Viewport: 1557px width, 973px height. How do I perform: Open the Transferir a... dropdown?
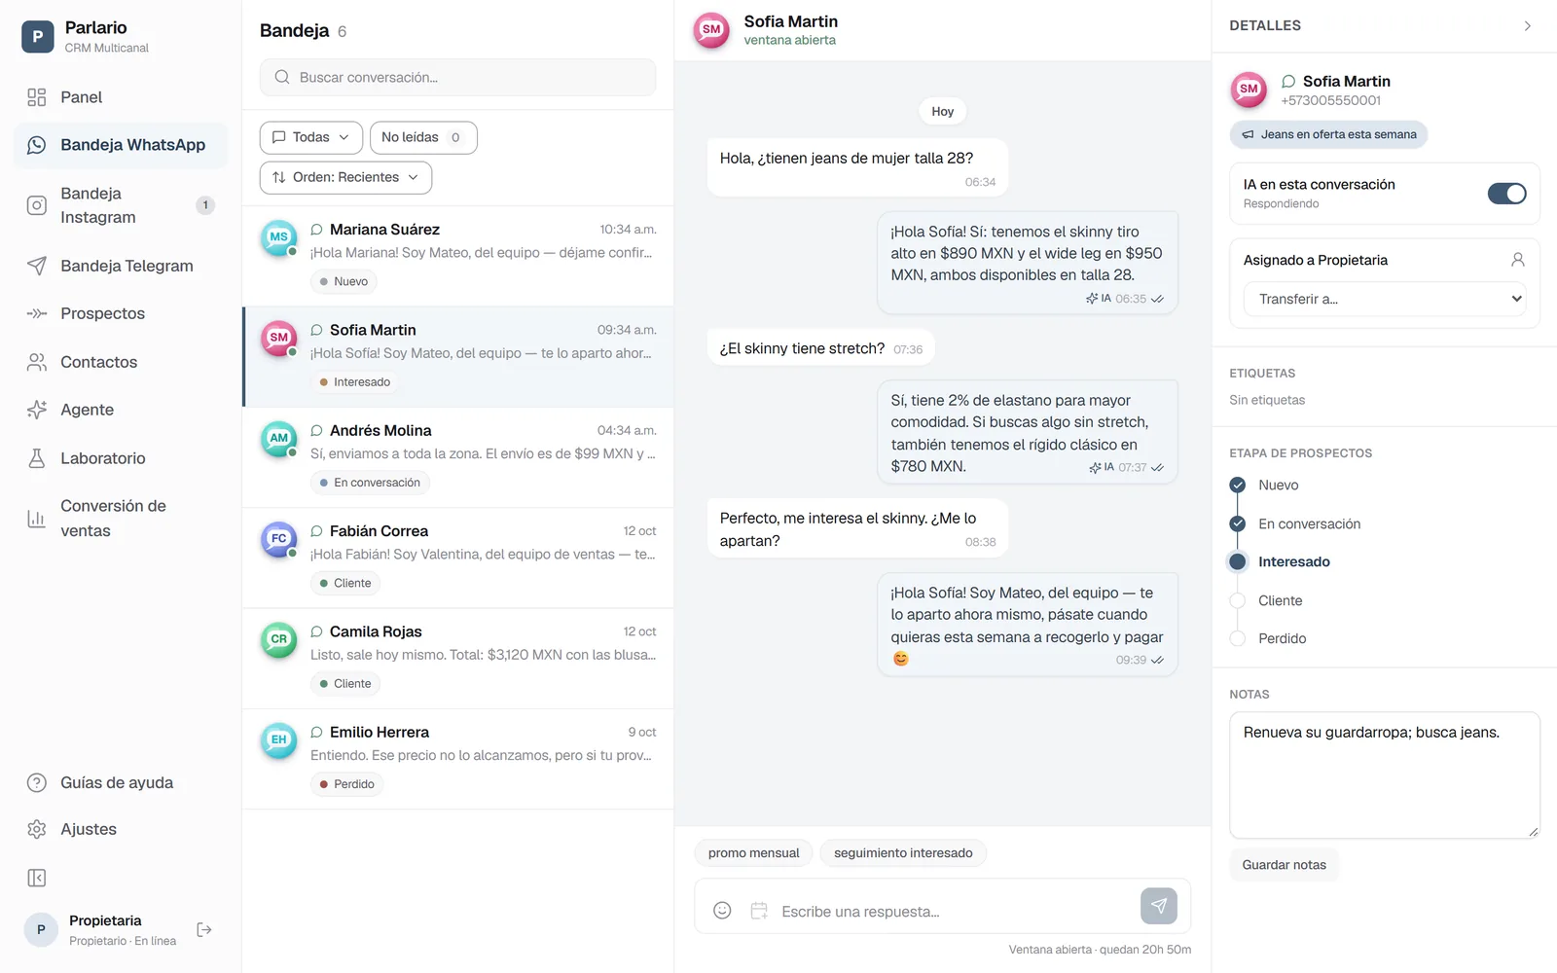coord(1385,299)
